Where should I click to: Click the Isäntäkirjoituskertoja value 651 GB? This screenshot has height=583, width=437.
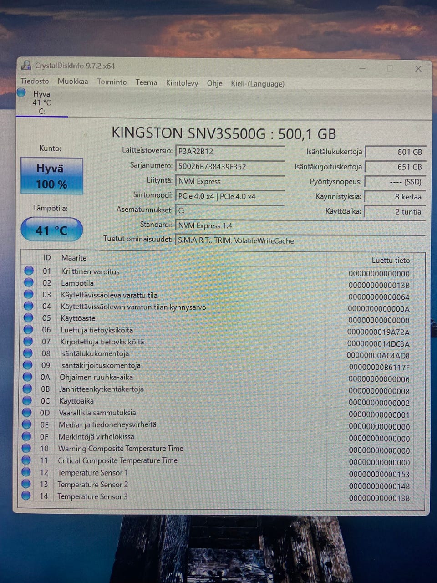[x=395, y=167]
